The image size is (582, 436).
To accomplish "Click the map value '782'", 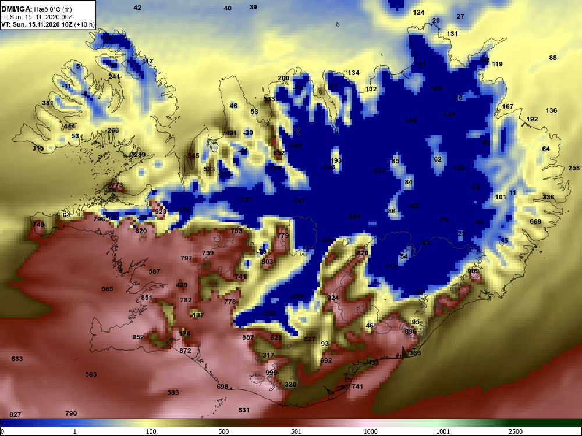I will pos(186,301).
